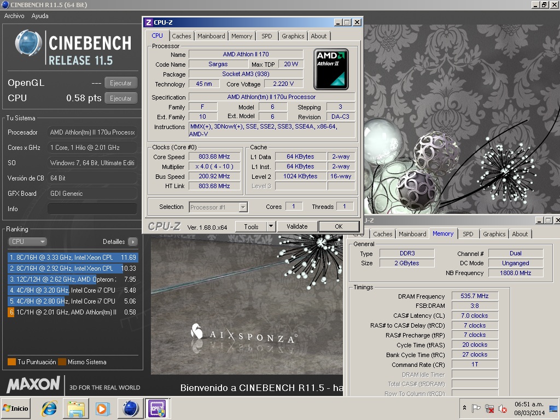Viewport: 560px width, 420px height.
Task: Click Cinebench title bar app icon
Action: click(5, 4)
